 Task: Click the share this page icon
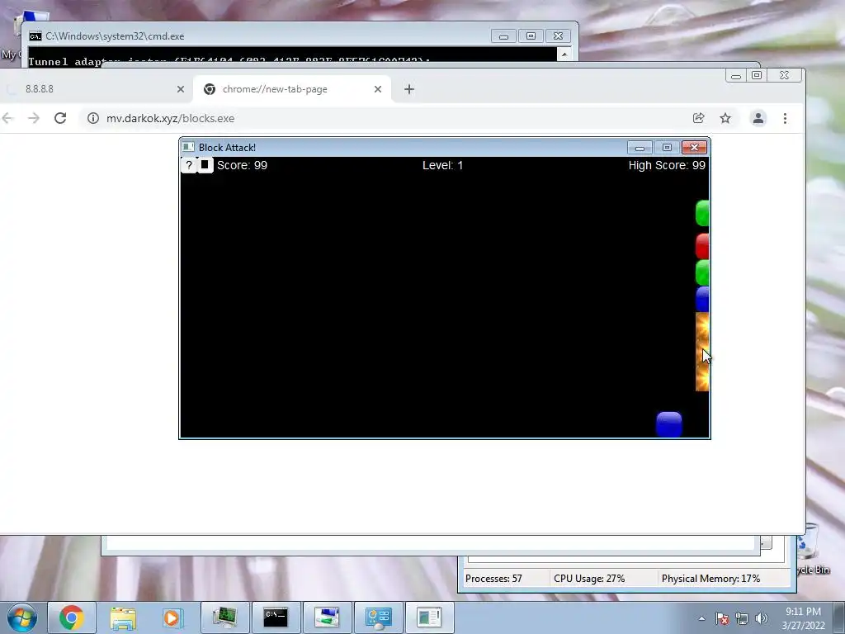point(698,118)
